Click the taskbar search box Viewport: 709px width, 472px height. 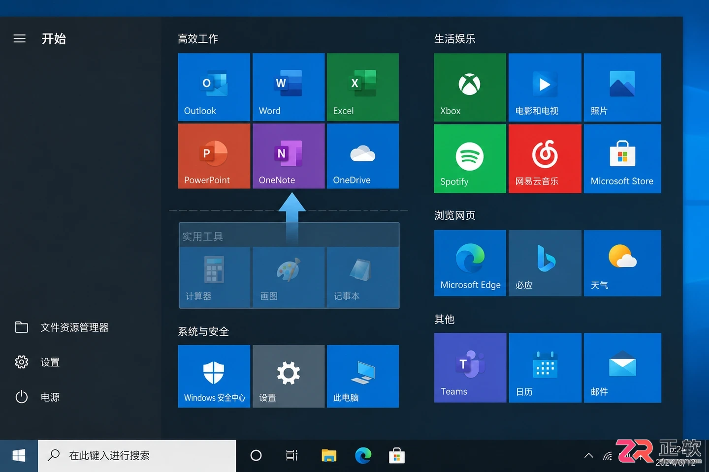tap(137, 456)
